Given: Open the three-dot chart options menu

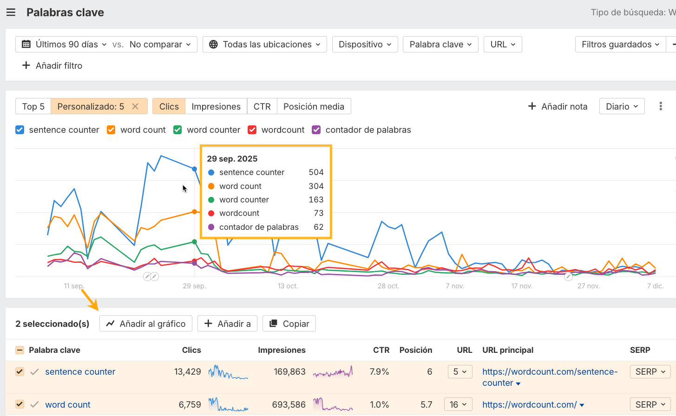Looking at the screenshot, I should [x=660, y=106].
